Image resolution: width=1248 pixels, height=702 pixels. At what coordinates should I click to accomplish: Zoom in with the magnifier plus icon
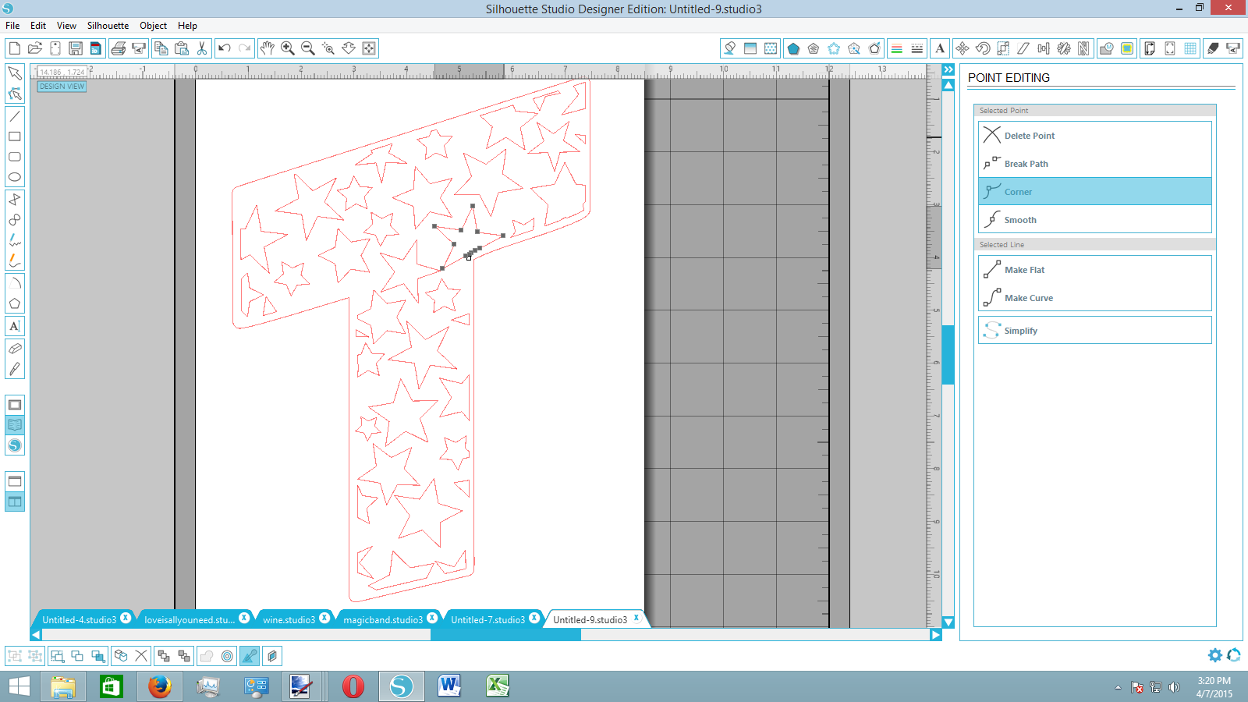point(288,48)
